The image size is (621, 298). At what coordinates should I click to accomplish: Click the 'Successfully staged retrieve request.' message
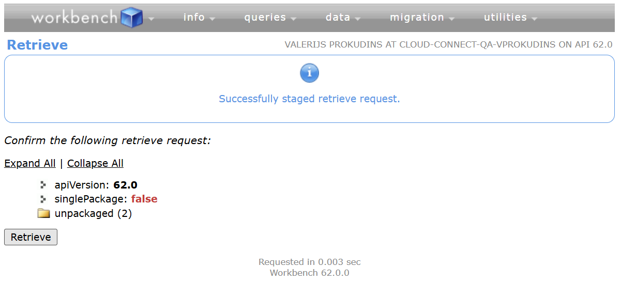click(x=309, y=99)
